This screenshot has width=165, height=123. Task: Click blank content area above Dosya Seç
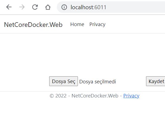[x=81, y=54]
